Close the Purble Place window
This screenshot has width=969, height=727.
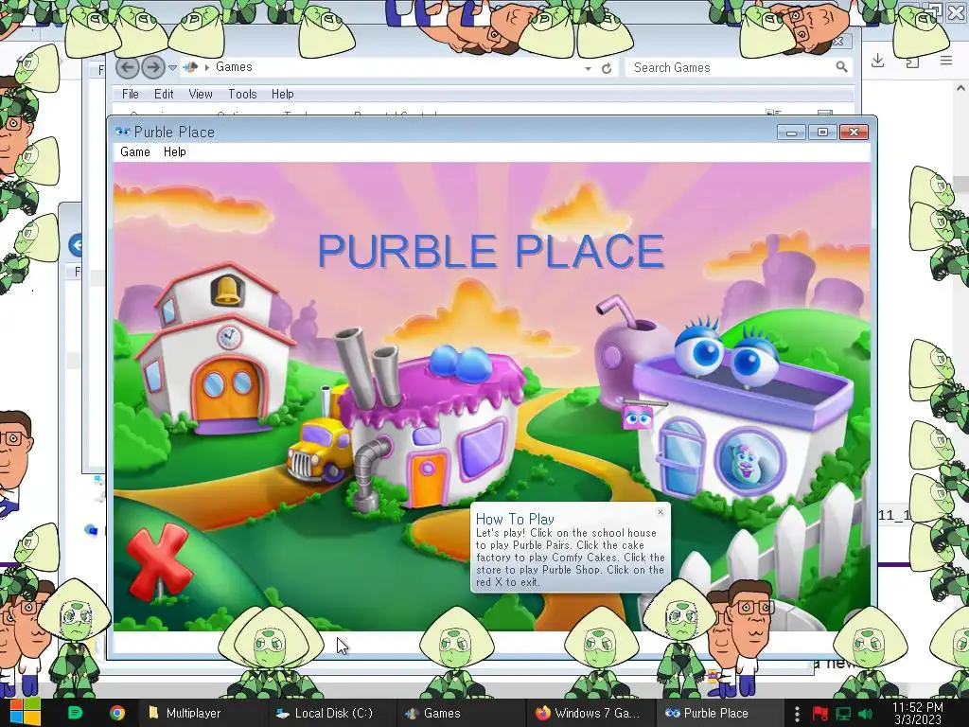[x=854, y=133]
